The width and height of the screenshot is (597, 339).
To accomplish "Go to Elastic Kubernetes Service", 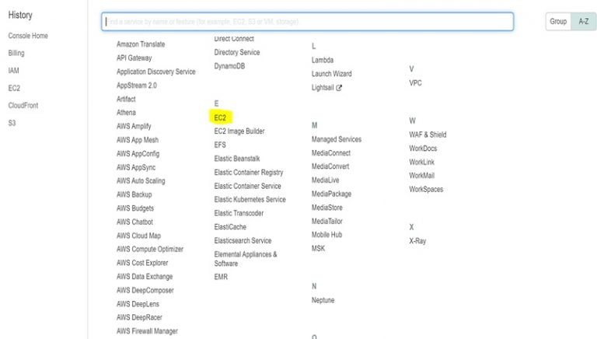I will [x=250, y=200].
